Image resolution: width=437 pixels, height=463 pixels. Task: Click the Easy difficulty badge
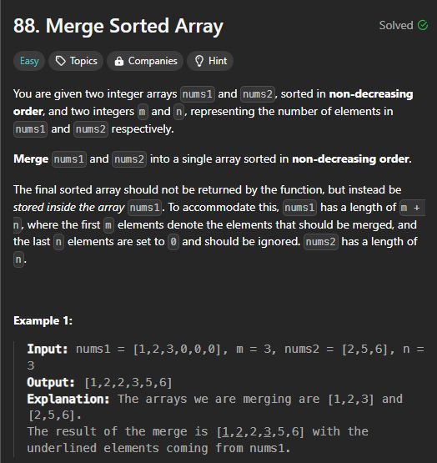point(29,61)
